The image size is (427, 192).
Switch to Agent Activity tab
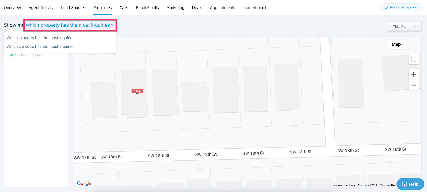coord(41,8)
